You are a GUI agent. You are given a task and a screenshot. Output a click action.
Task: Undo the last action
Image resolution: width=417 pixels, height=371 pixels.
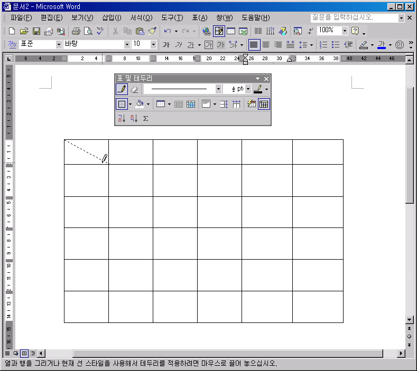point(168,31)
